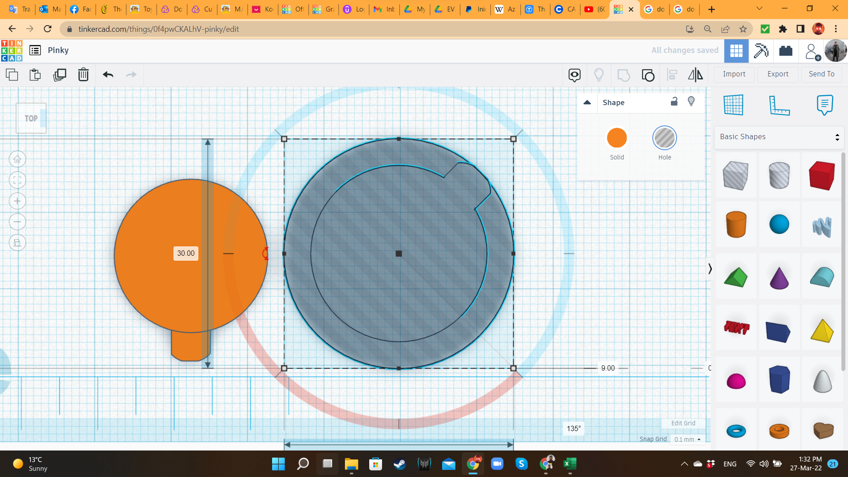Image resolution: width=848 pixels, height=477 pixels.
Task: Open the Basic Shapes dropdown
Action: point(779,137)
